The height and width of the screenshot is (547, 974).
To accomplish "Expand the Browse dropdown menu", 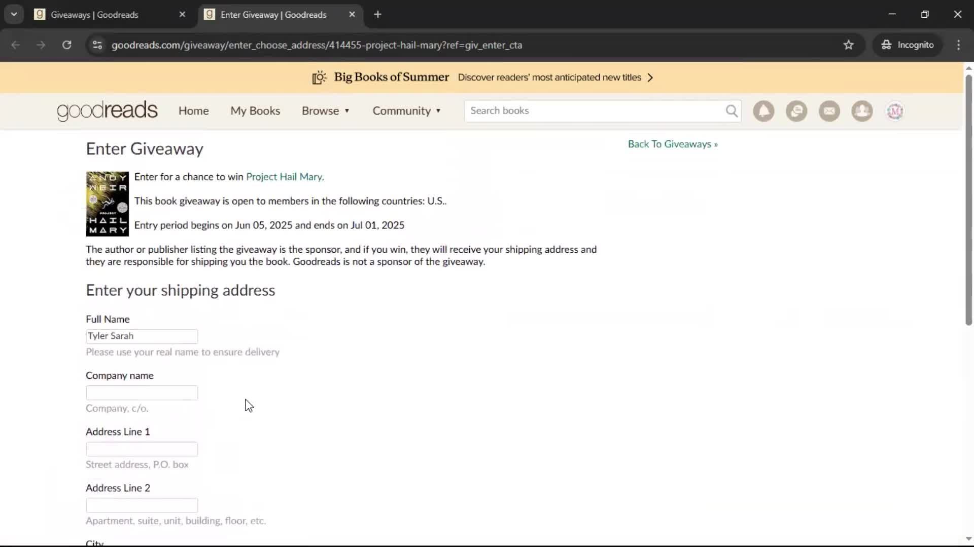I will pyautogui.click(x=326, y=111).
